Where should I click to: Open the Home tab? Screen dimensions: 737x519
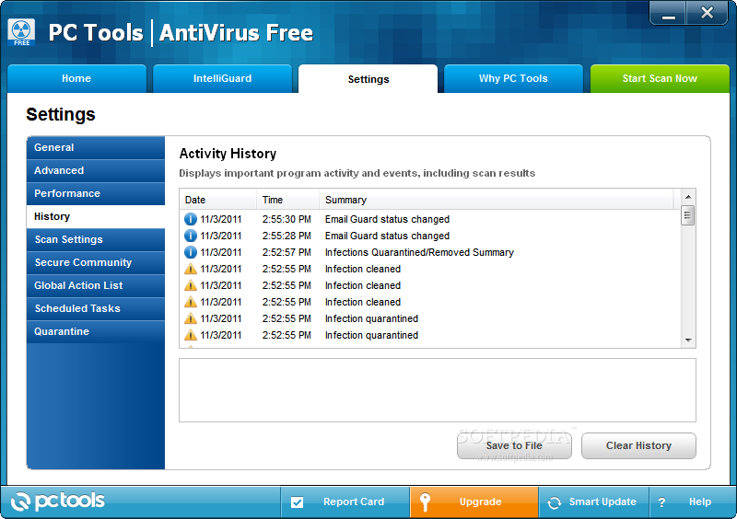76,78
